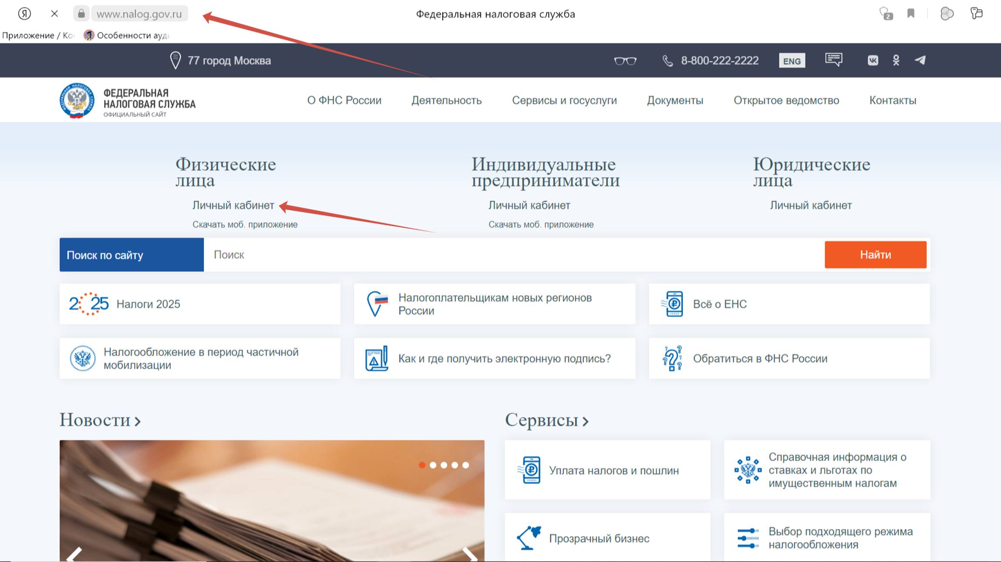The height and width of the screenshot is (562, 1001).
Task: Click the Odnoklassniki social icon
Action: point(896,60)
